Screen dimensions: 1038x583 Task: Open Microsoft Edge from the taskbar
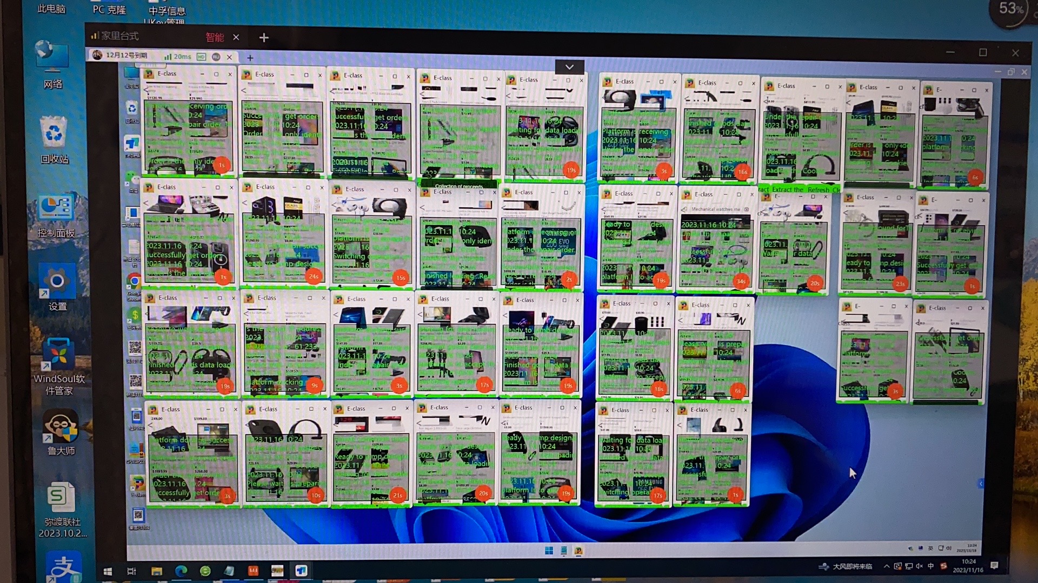tap(181, 571)
